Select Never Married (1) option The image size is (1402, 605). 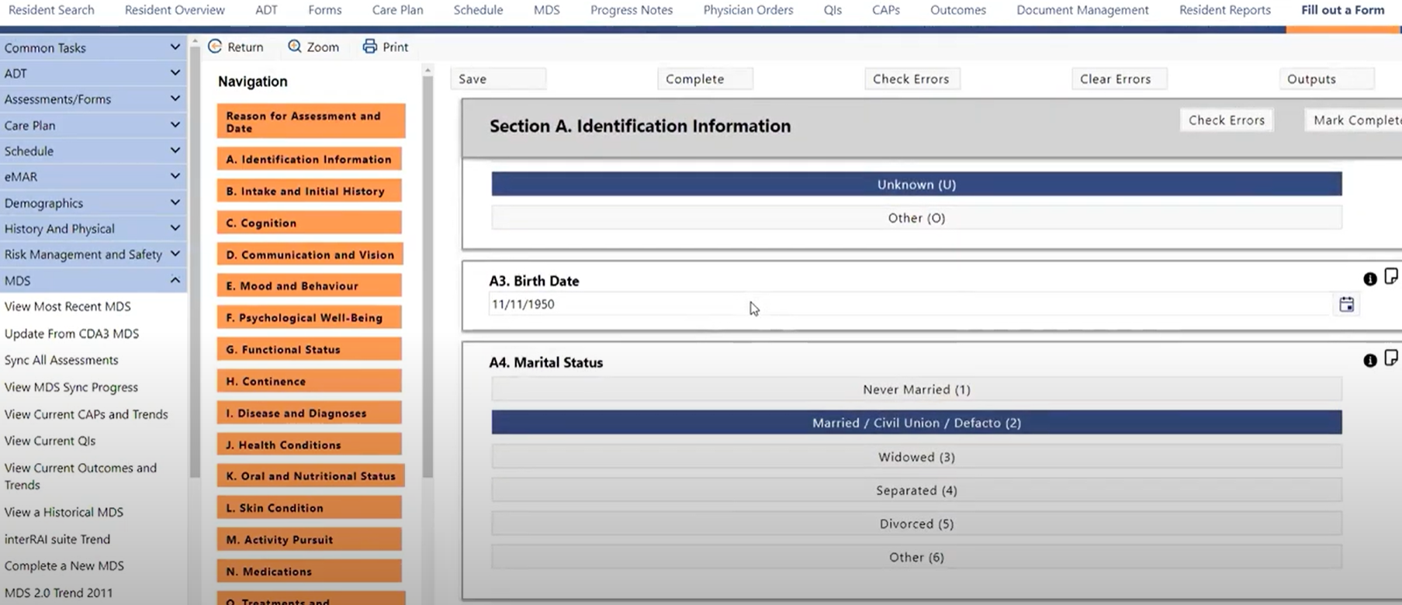(916, 389)
